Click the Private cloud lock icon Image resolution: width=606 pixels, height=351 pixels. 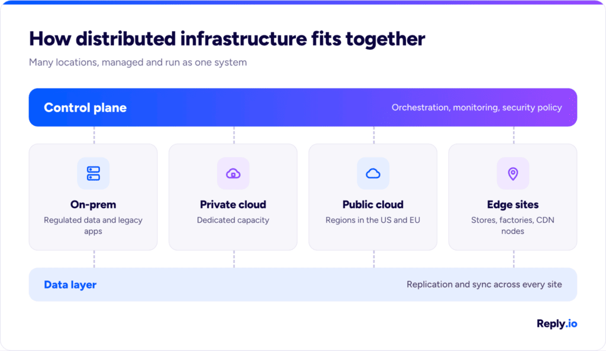pyautogui.click(x=233, y=173)
